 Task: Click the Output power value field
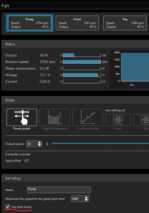32,144
